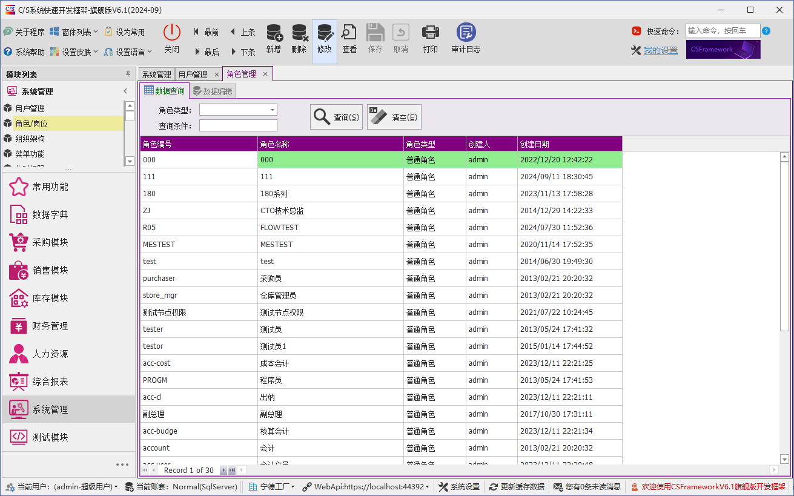
Task: Open the 库存模块 module
Action: tap(68, 299)
